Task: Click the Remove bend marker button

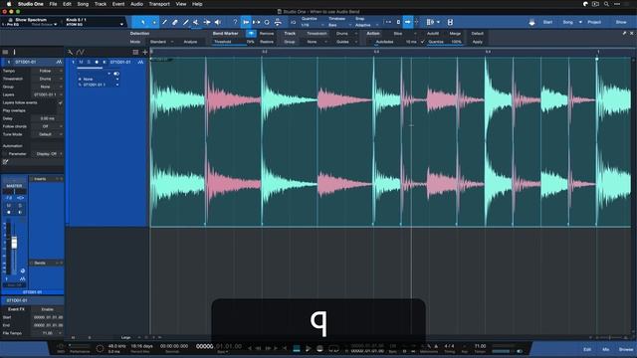Action: (267, 33)
